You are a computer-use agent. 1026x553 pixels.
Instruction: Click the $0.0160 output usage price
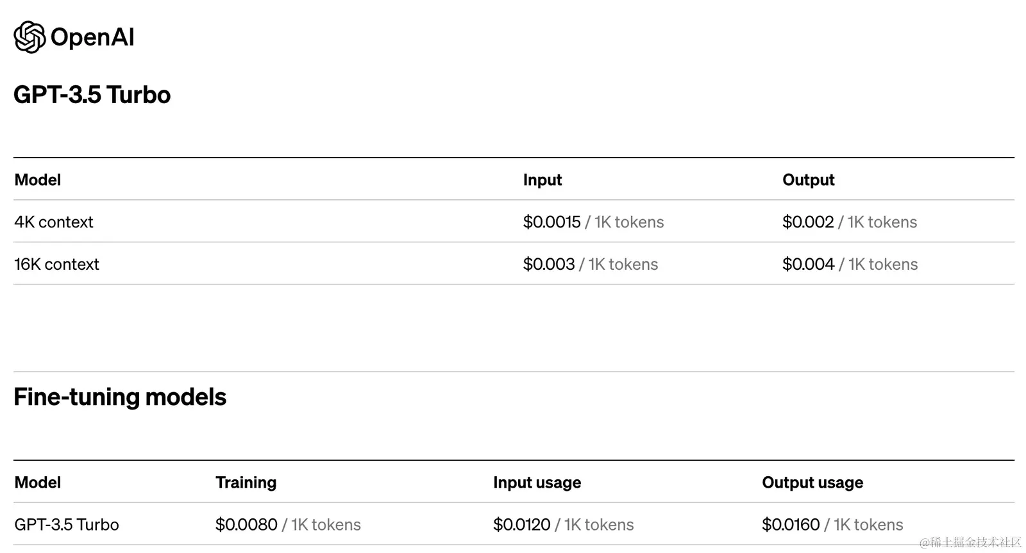[x=791, y=525]
